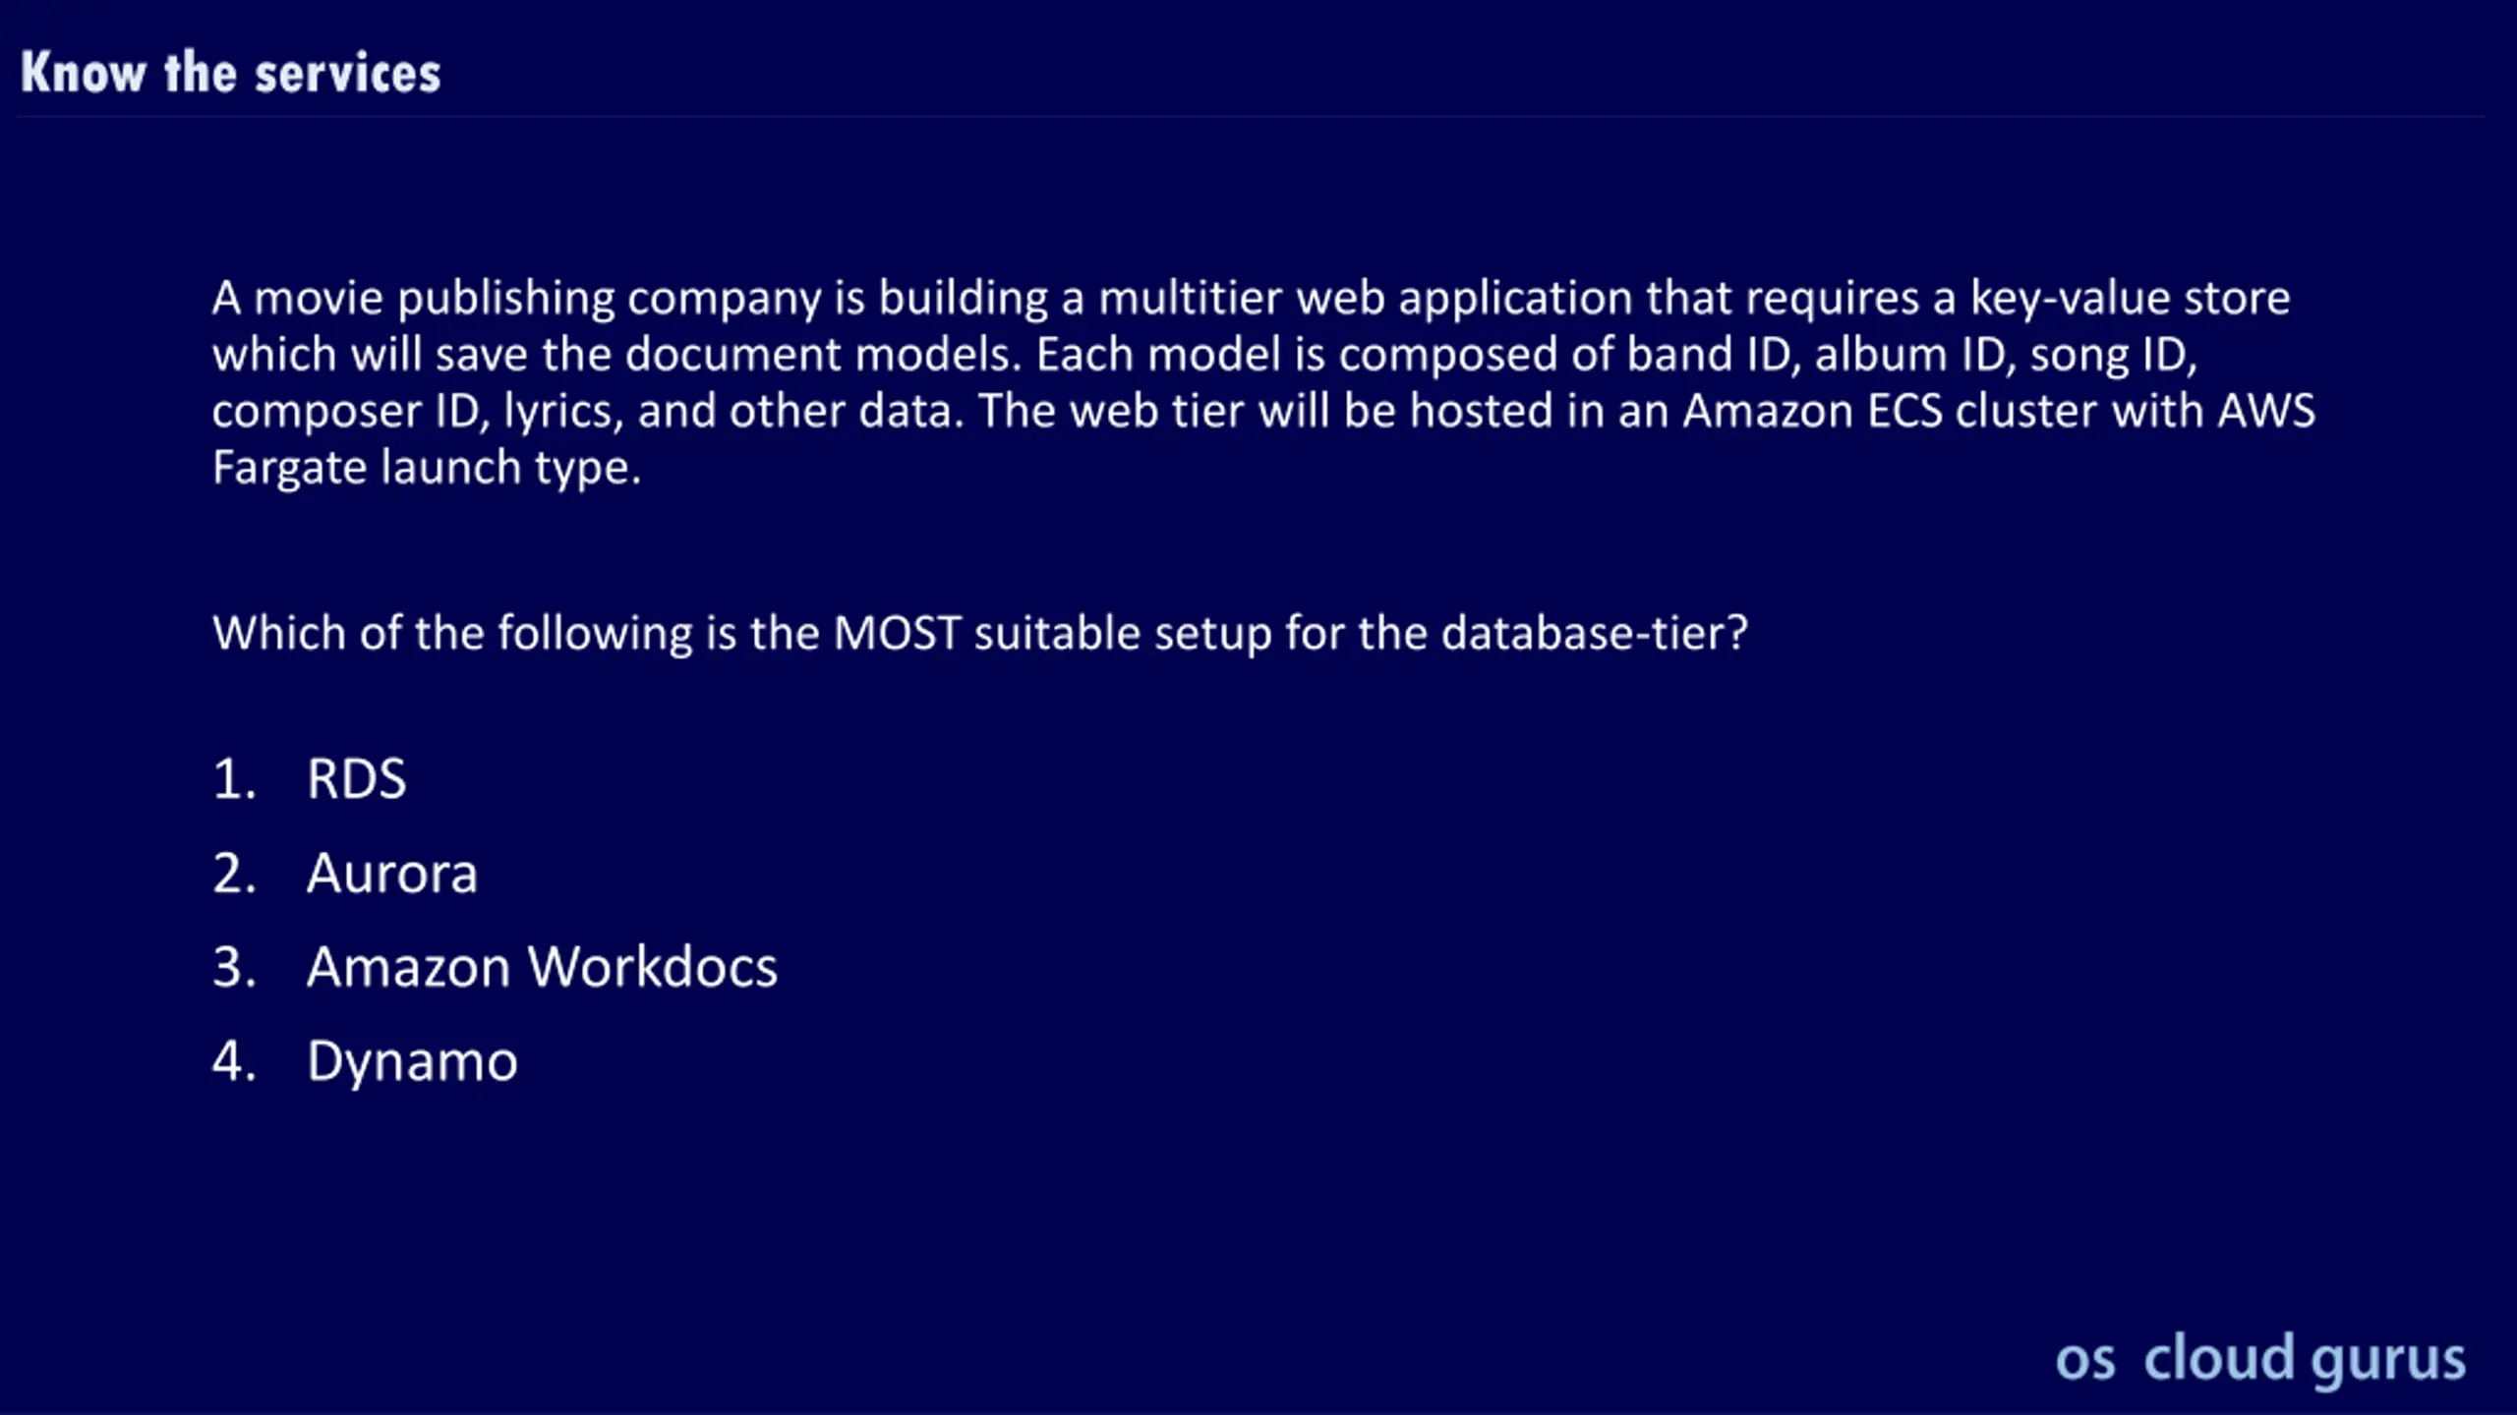This screenshot has height=1415, width=2517.
Task: Click the number 3 list marker
Action: pyautogui.click(x=234, y=967)
